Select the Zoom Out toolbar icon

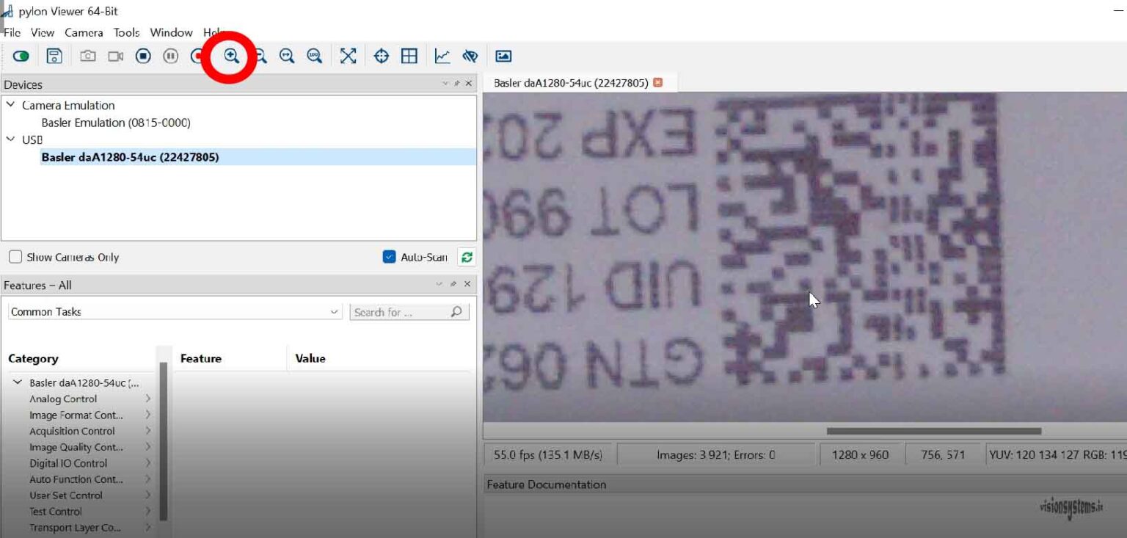point(258,55)
